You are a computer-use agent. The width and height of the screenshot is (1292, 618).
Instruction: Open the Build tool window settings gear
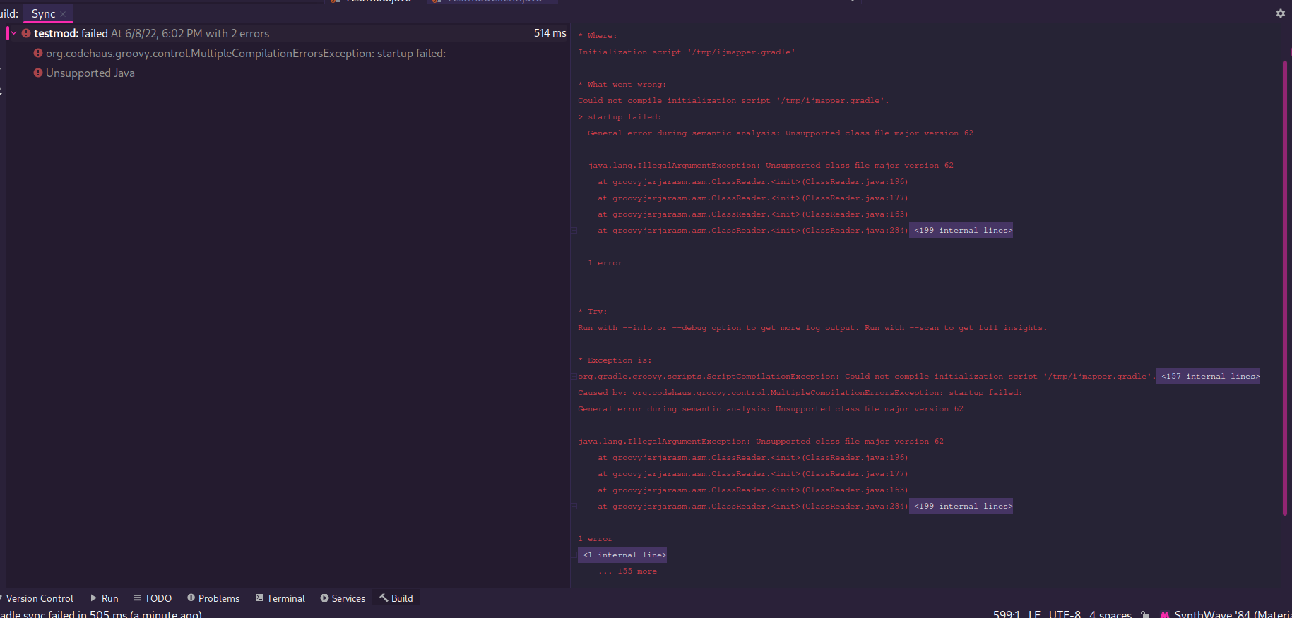[1280, 13]
